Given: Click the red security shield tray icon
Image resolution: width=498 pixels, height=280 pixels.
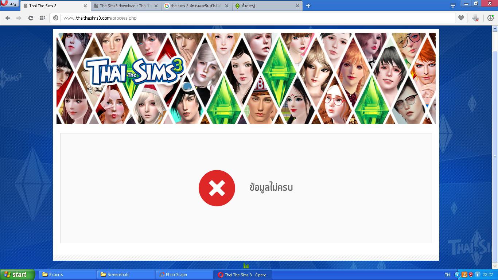Looking at the screenshot, I should tap(471, 275).
